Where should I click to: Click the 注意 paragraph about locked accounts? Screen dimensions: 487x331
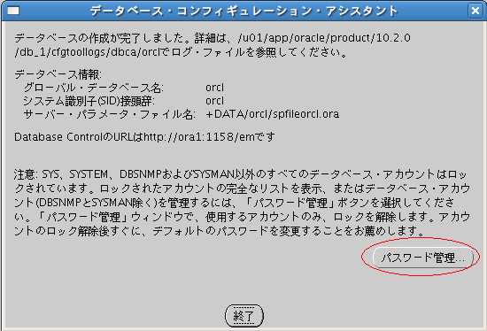point(243,203)
